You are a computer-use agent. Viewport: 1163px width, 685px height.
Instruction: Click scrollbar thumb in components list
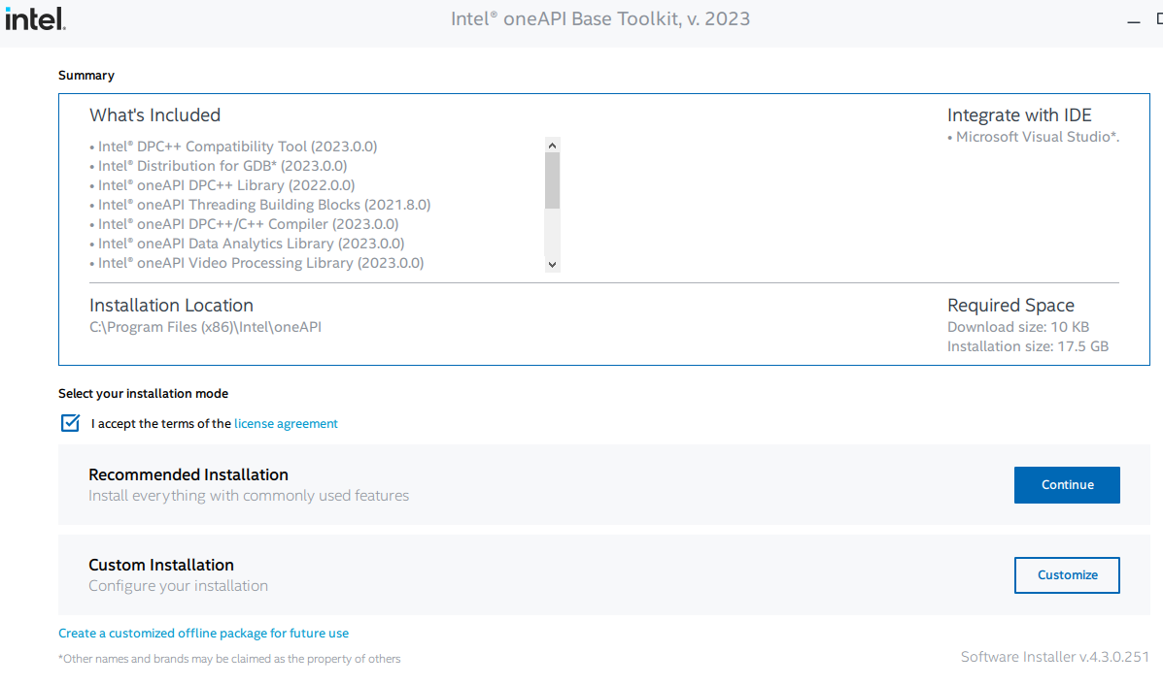click(x=552, y=180)
